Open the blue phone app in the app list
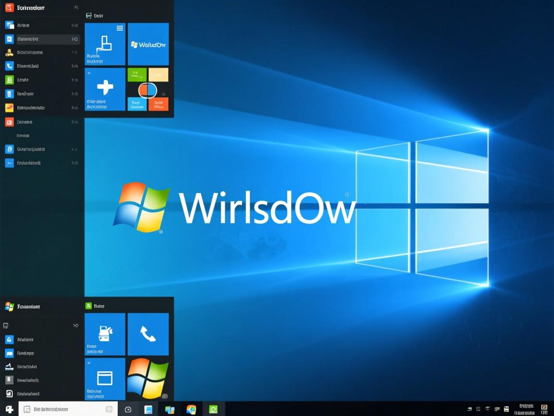The width and height of the screenshot is (554, 416). click(x=10, y=66)
